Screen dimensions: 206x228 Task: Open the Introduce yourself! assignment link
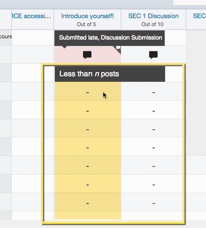tap(87, 16)
